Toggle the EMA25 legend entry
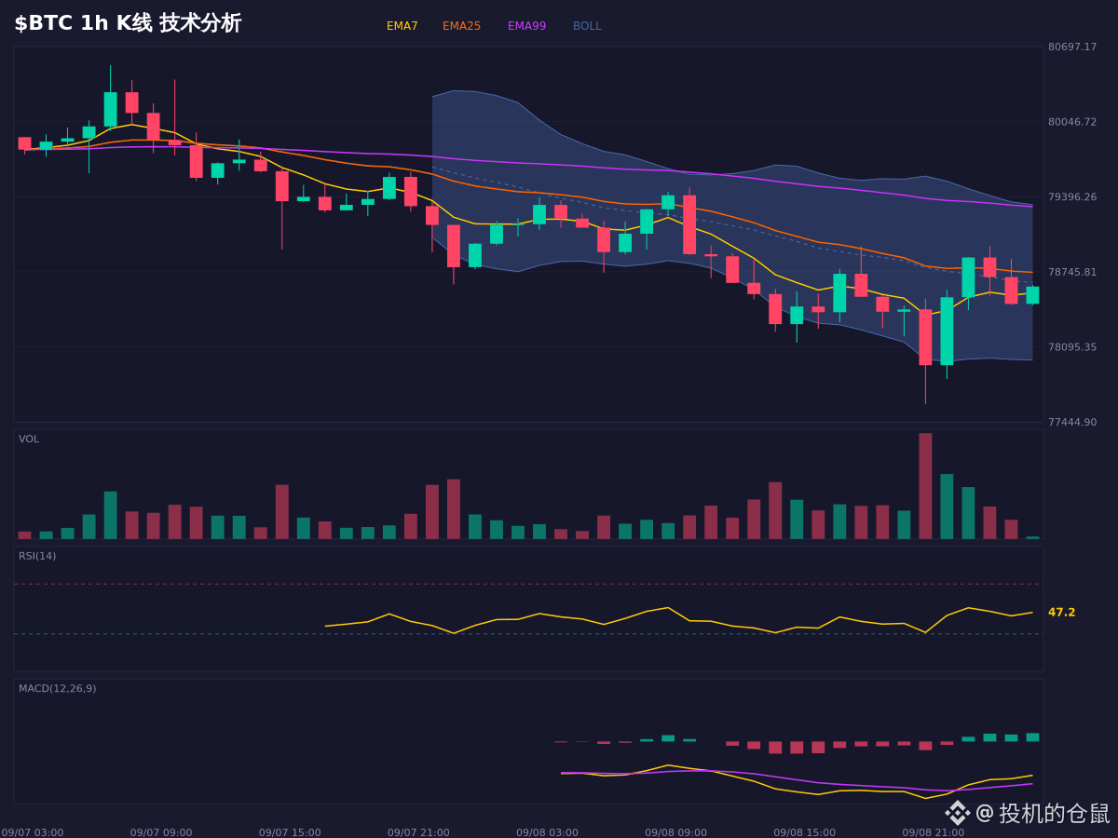Screen dimensions: 1118x838 click(462, 26)
